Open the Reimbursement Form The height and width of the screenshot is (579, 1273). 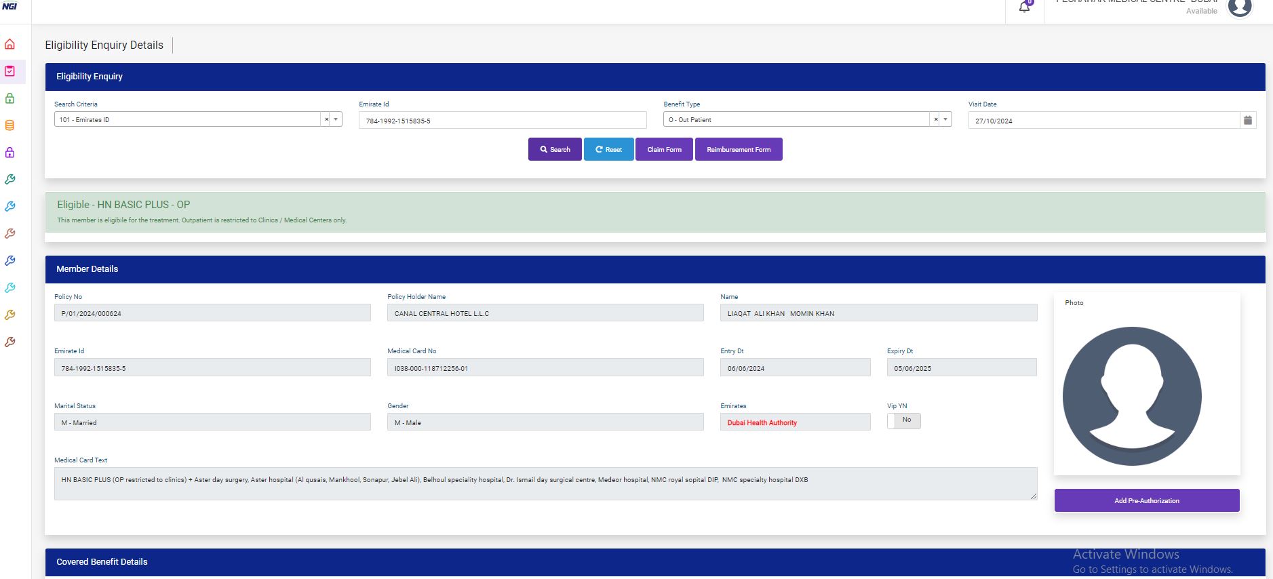pyautogui.click(x=739, y=149)
